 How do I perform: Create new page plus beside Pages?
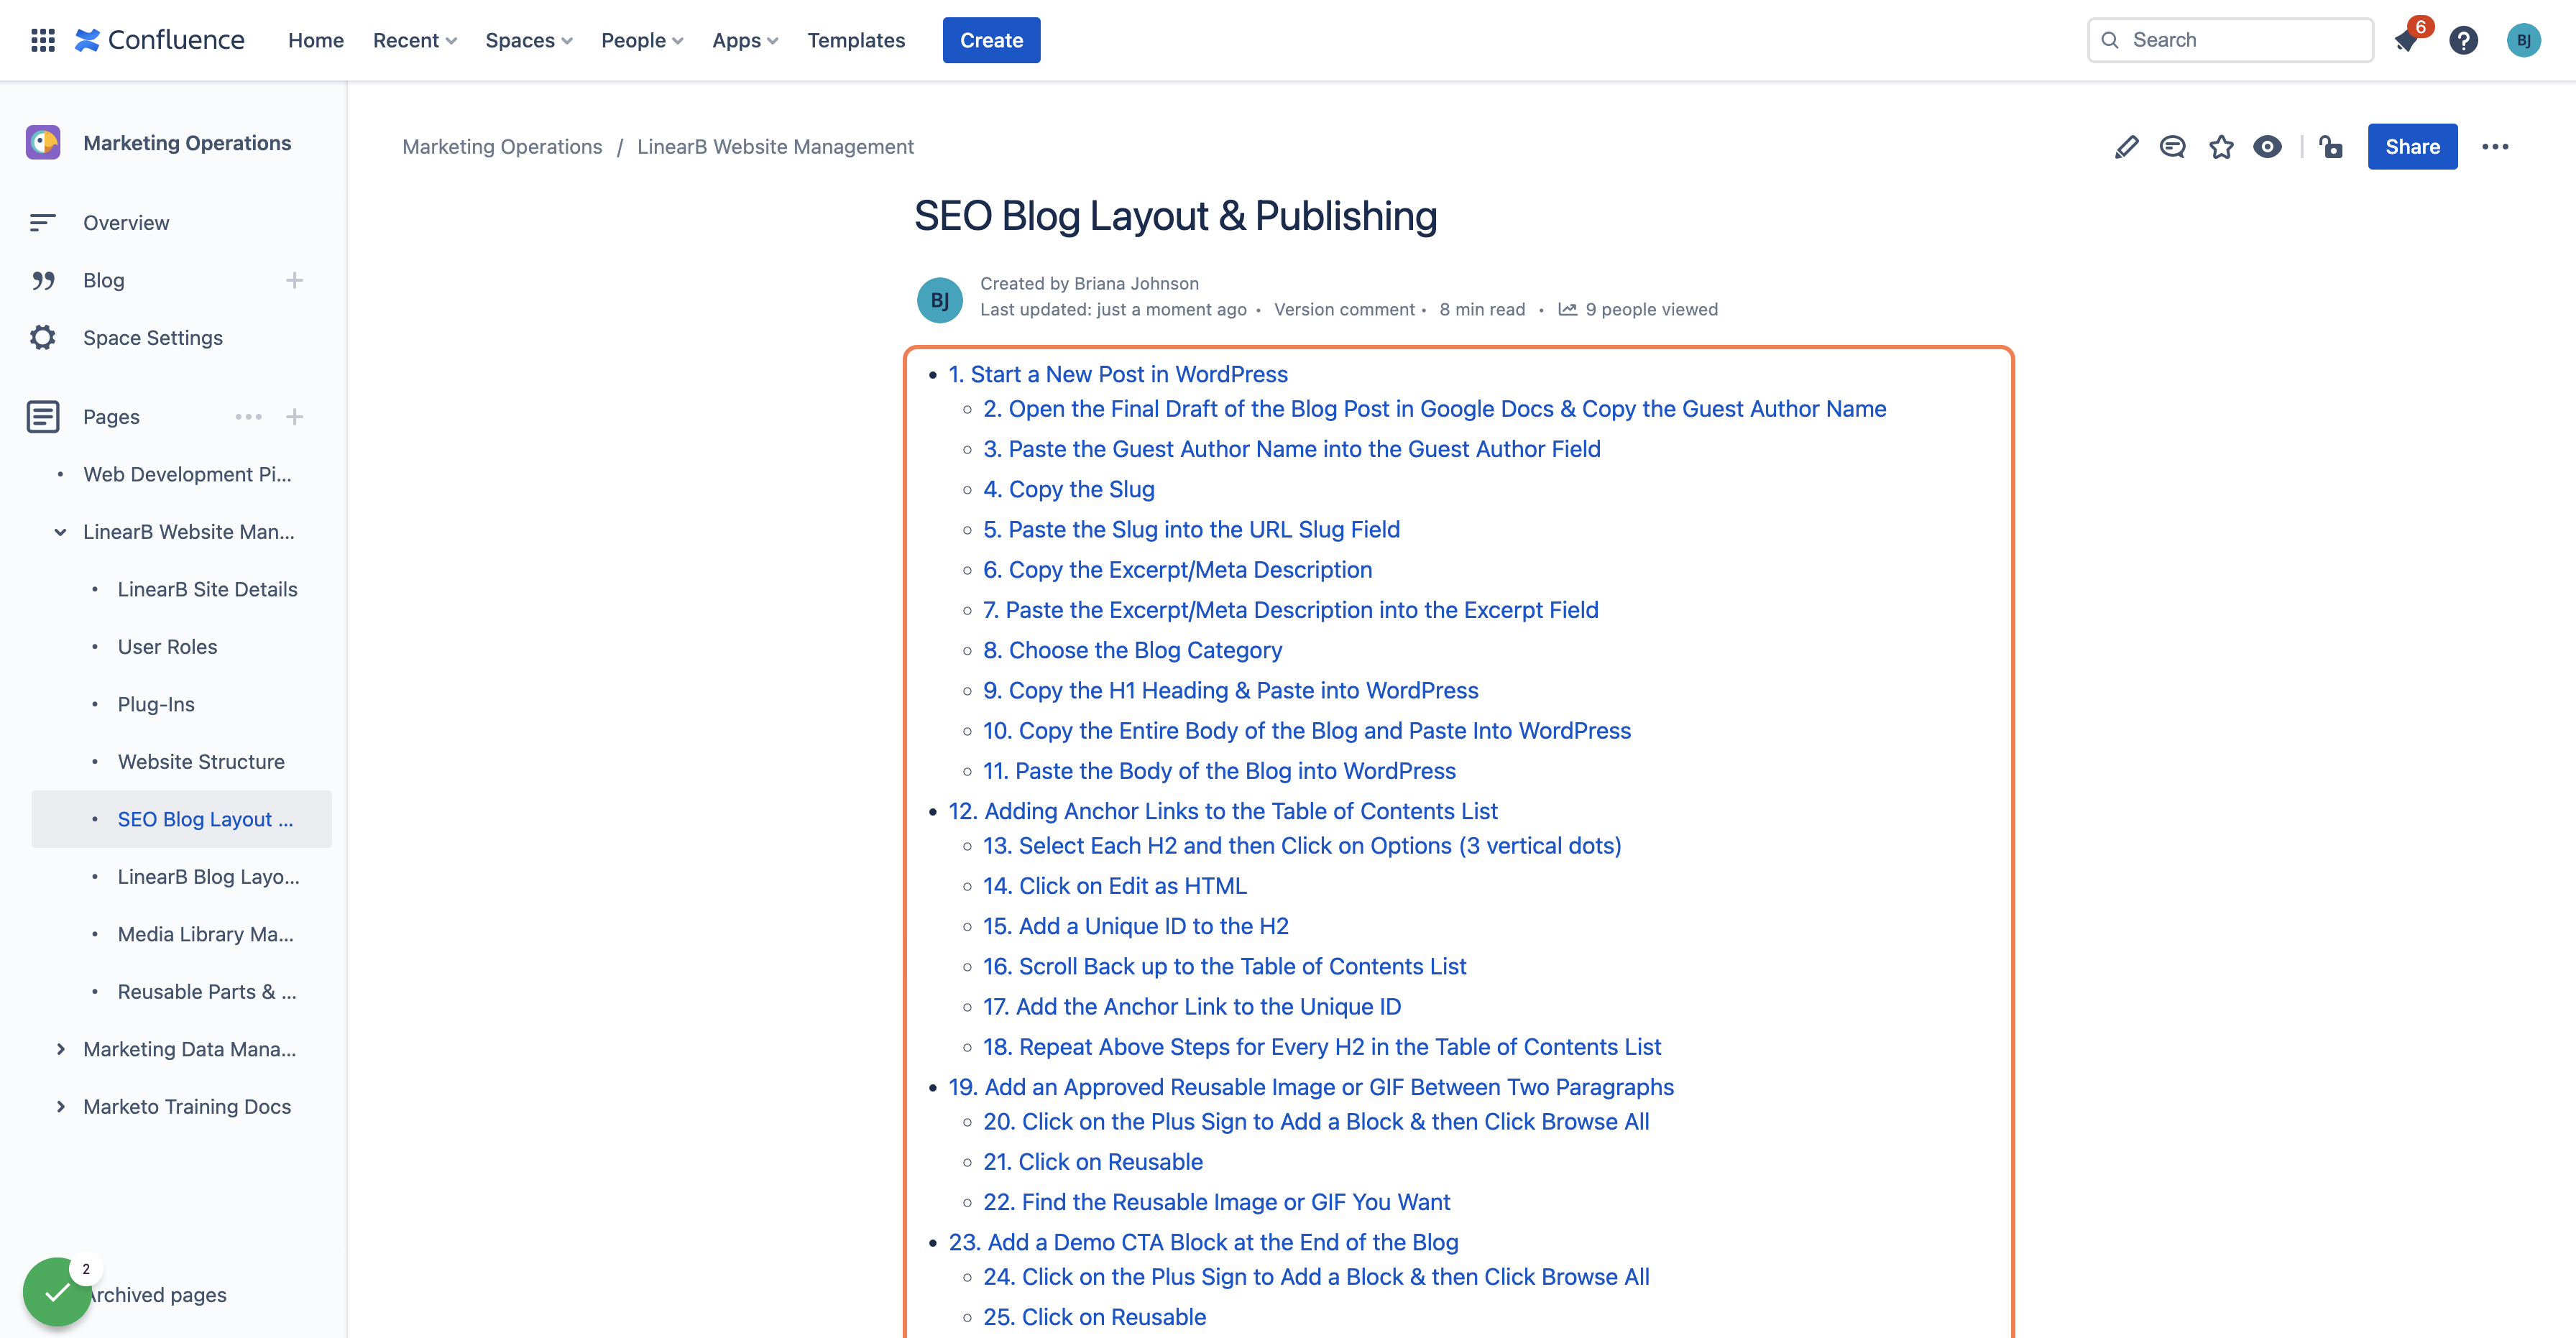pyautogui.click(x=294, y=417)
